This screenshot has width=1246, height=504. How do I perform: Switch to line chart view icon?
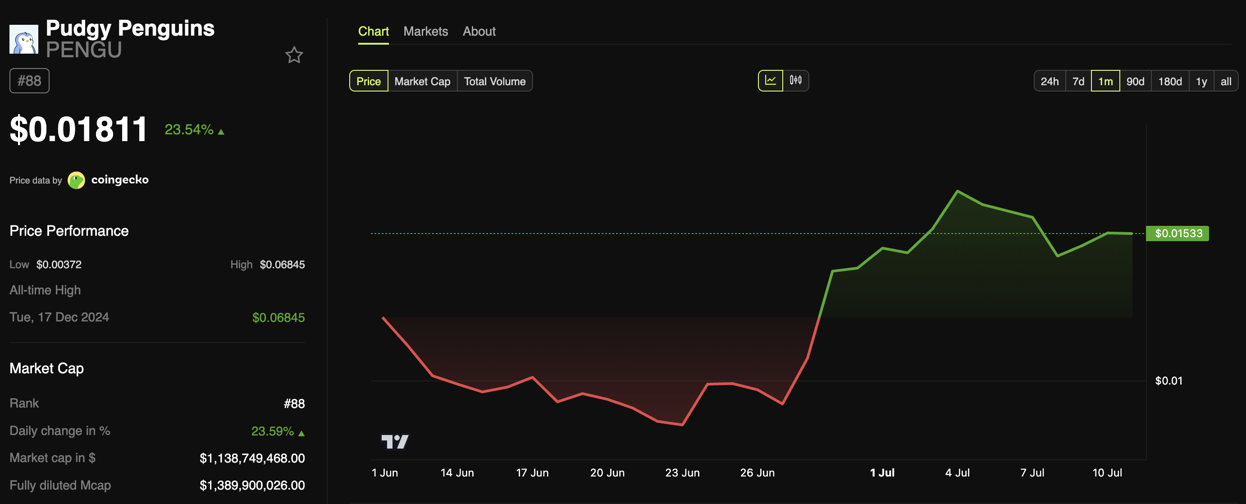pyautogui.click(x=770, y=80)
